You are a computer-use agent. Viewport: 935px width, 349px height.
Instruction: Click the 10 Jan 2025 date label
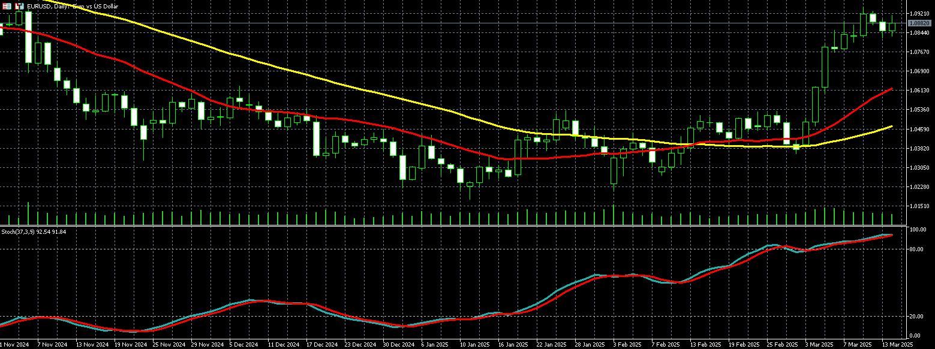[x=474, y=345]
